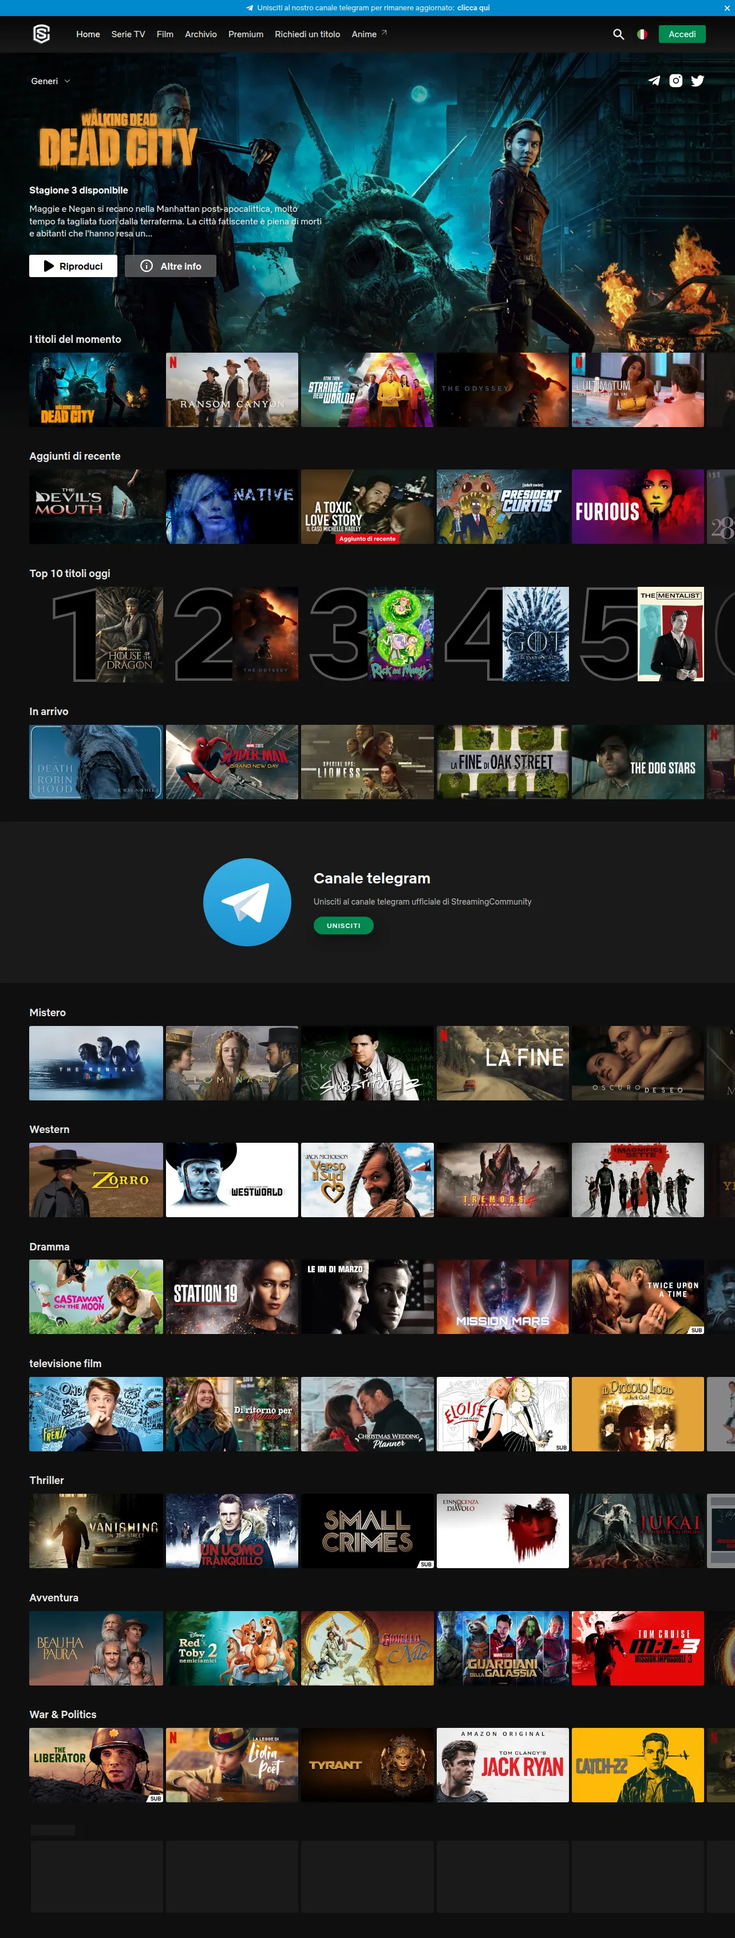
Task: Open the Telegram icon in the hero banner
Action: pyautogui.click(x=654, y=81)
